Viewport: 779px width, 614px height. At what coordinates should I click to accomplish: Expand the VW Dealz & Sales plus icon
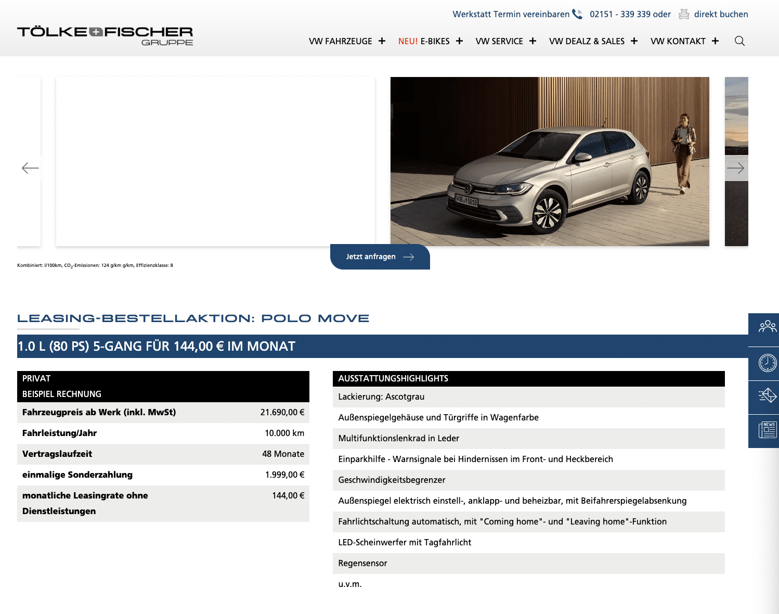(634, 41)
